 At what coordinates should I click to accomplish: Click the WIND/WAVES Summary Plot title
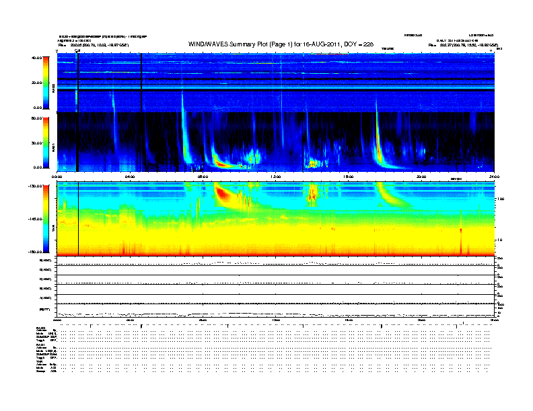pyautogui.click(x=281, y=44)
